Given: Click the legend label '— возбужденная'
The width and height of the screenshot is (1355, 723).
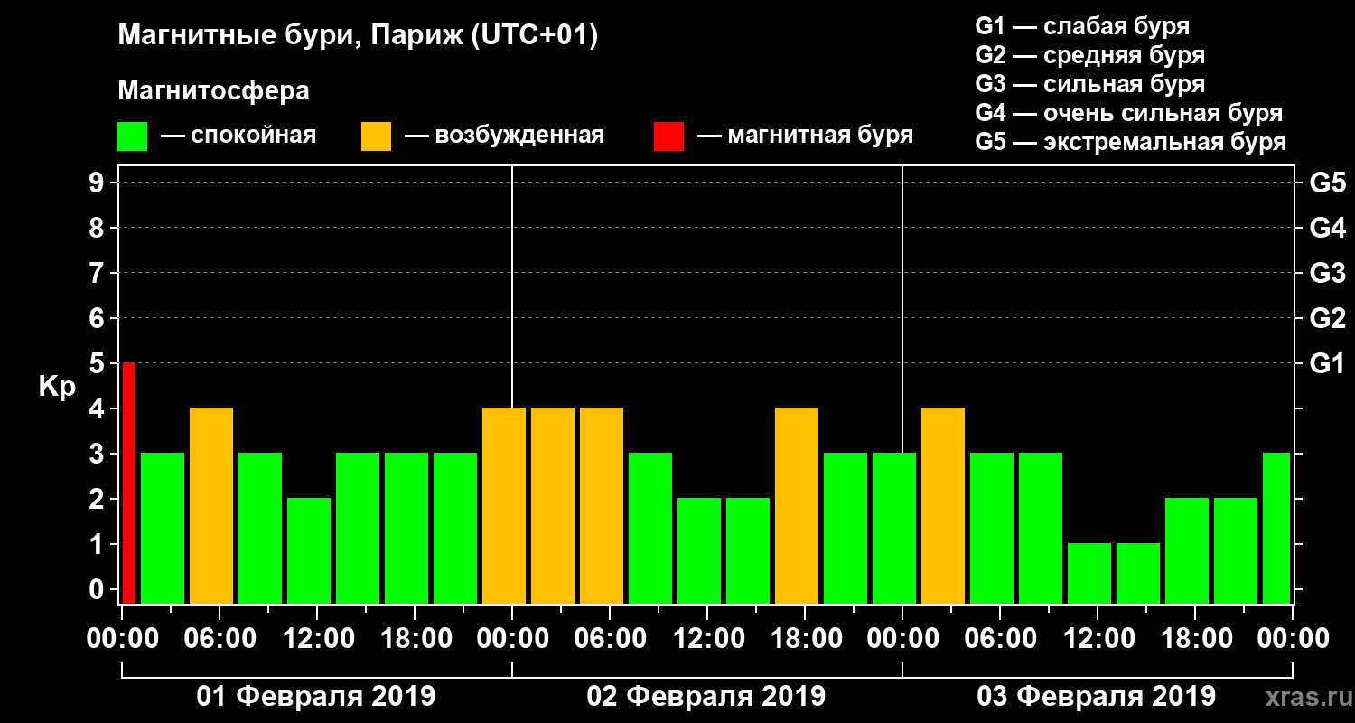Looking at the screenshot, I should 504,136.
